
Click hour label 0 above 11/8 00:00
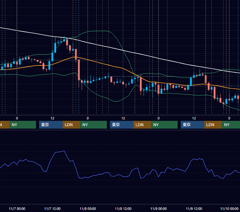[88, 118]
